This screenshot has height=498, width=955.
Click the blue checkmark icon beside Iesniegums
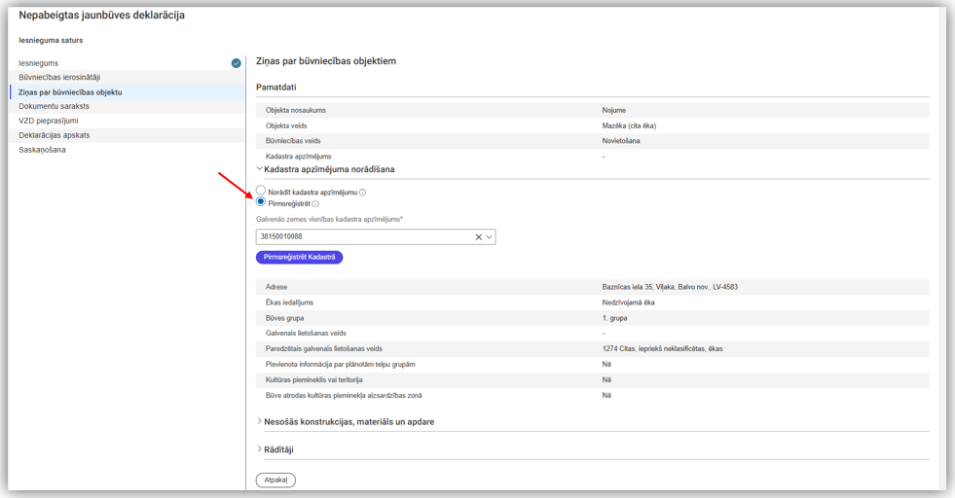pyautogui.click(x=236, y=63)
